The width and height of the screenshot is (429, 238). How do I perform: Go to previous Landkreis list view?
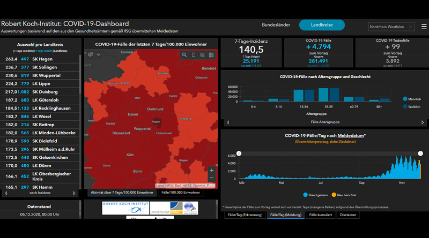coord(6,193)
